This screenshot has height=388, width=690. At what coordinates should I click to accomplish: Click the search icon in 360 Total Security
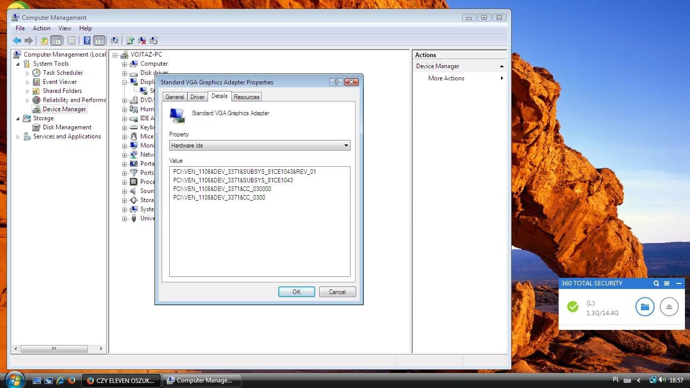(x=656, y=283)
